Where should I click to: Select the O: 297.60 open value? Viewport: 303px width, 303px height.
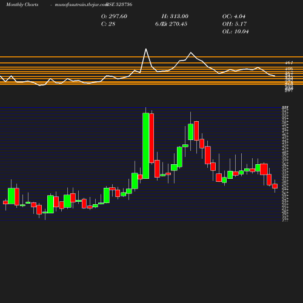click(x=114, y=16)
